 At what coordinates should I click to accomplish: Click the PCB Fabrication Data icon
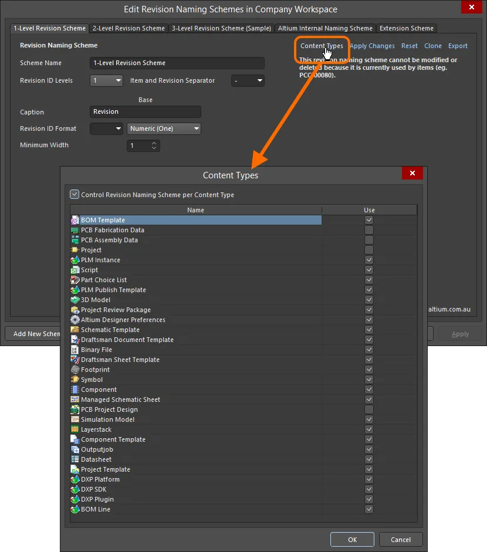74,230
